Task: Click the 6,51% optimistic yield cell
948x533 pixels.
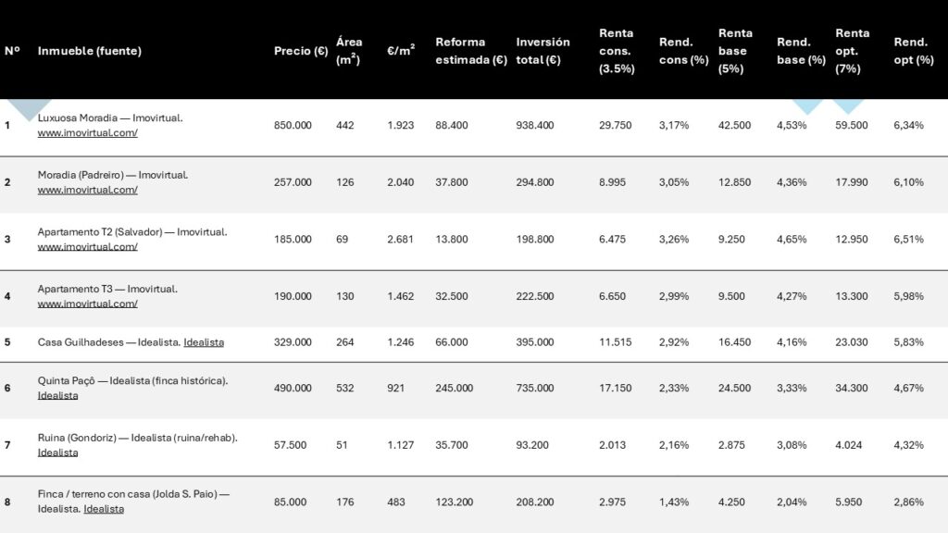Action: pyautogui.click(x=908, y=239)
